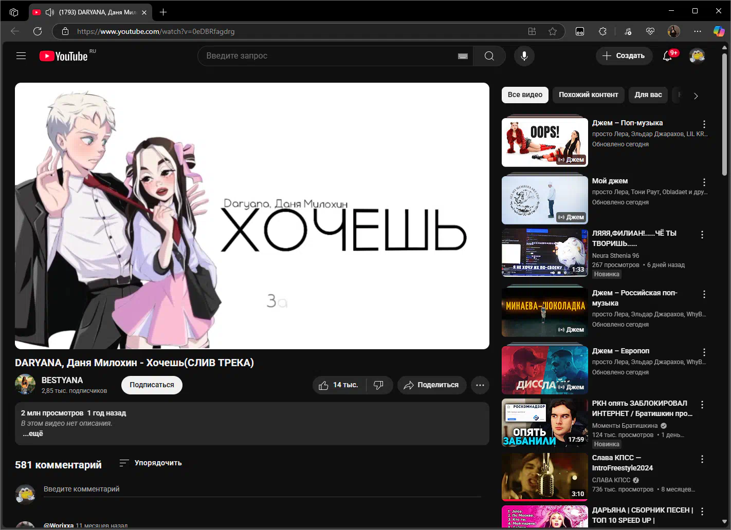Open the BESTYANA channel name link
This screenshot has height=530, width=731.
[62, 380]
